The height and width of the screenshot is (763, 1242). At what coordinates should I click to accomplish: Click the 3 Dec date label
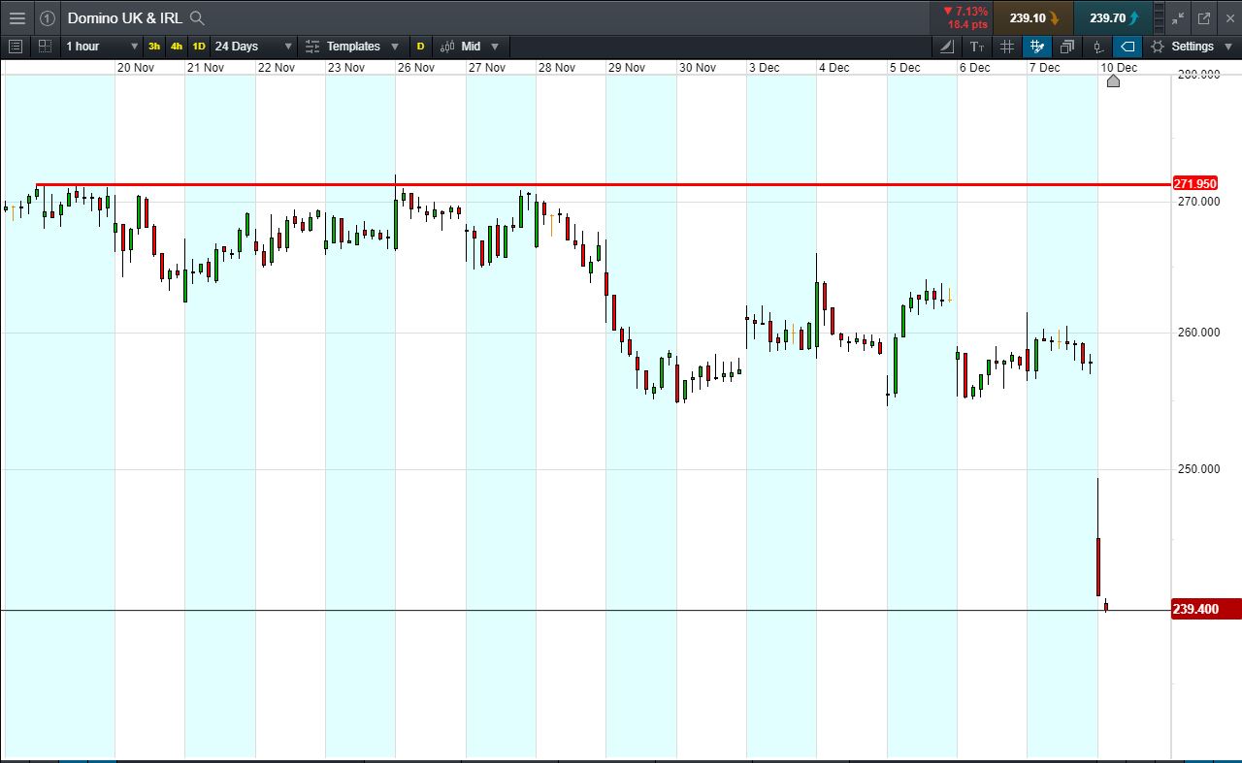(x=764, y=68)
